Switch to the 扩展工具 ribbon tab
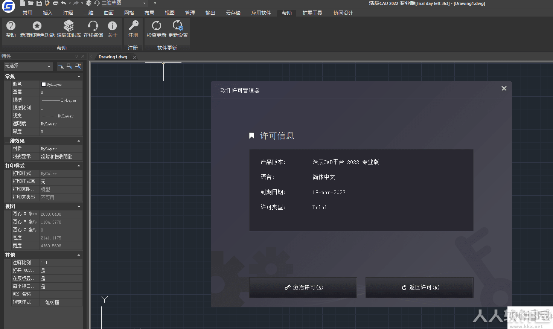The image size is (553, 329). pyautogui.click(x=312, y=13)
